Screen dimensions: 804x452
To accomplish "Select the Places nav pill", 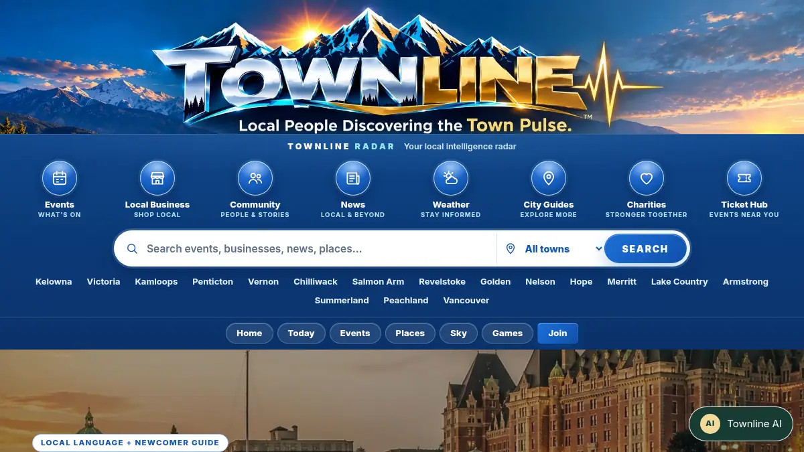I will [410, 333].
